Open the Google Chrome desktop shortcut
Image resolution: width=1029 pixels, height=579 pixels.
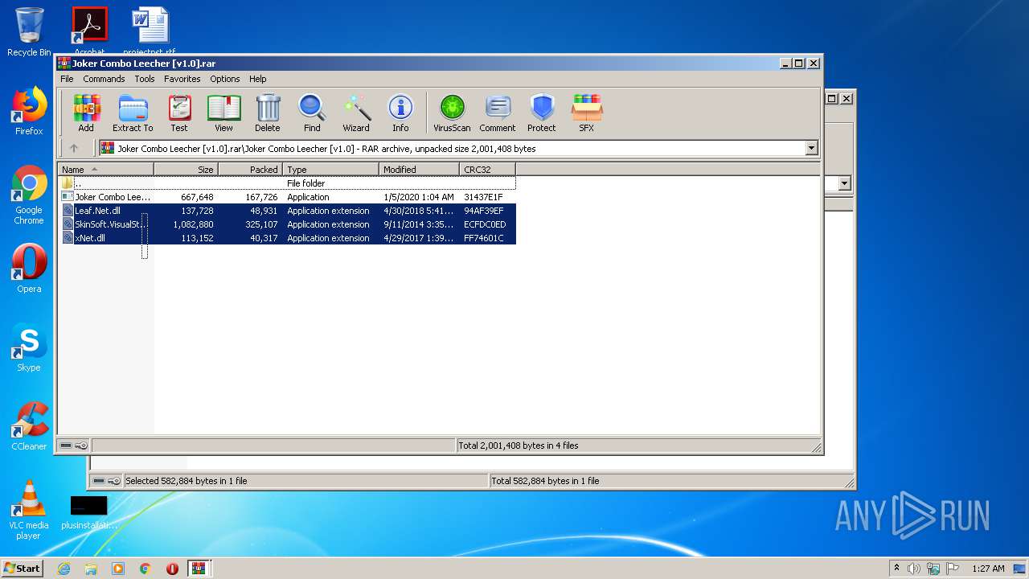click(29, 195)
